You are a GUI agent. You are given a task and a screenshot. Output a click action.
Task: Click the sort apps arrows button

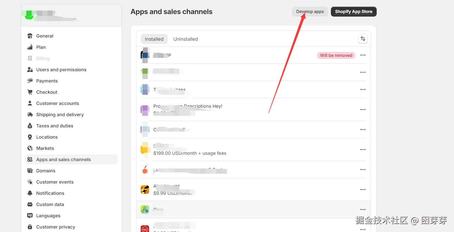click(x=363, y=39)
